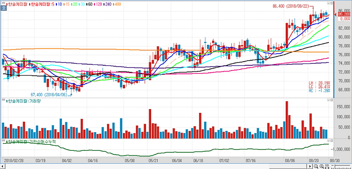Click the cyan 33-day MA legend
The image size is (352, 169).
82,4
